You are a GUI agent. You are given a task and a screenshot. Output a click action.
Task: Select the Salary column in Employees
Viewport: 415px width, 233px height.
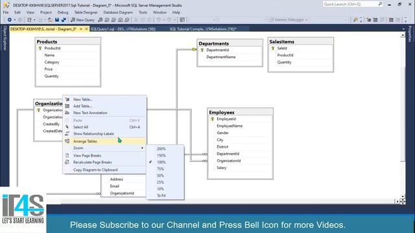[240, 168]
